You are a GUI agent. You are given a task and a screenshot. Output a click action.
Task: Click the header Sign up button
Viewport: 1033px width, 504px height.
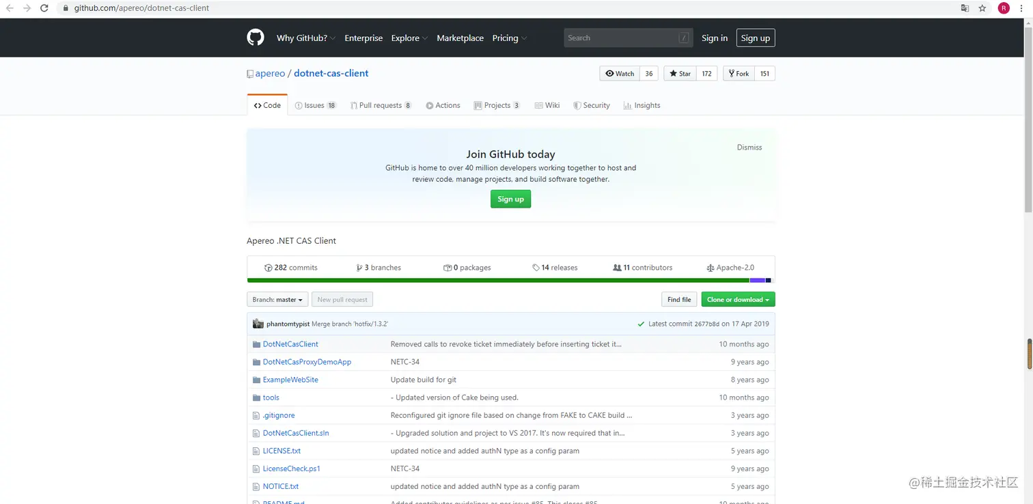pos(756,38)
